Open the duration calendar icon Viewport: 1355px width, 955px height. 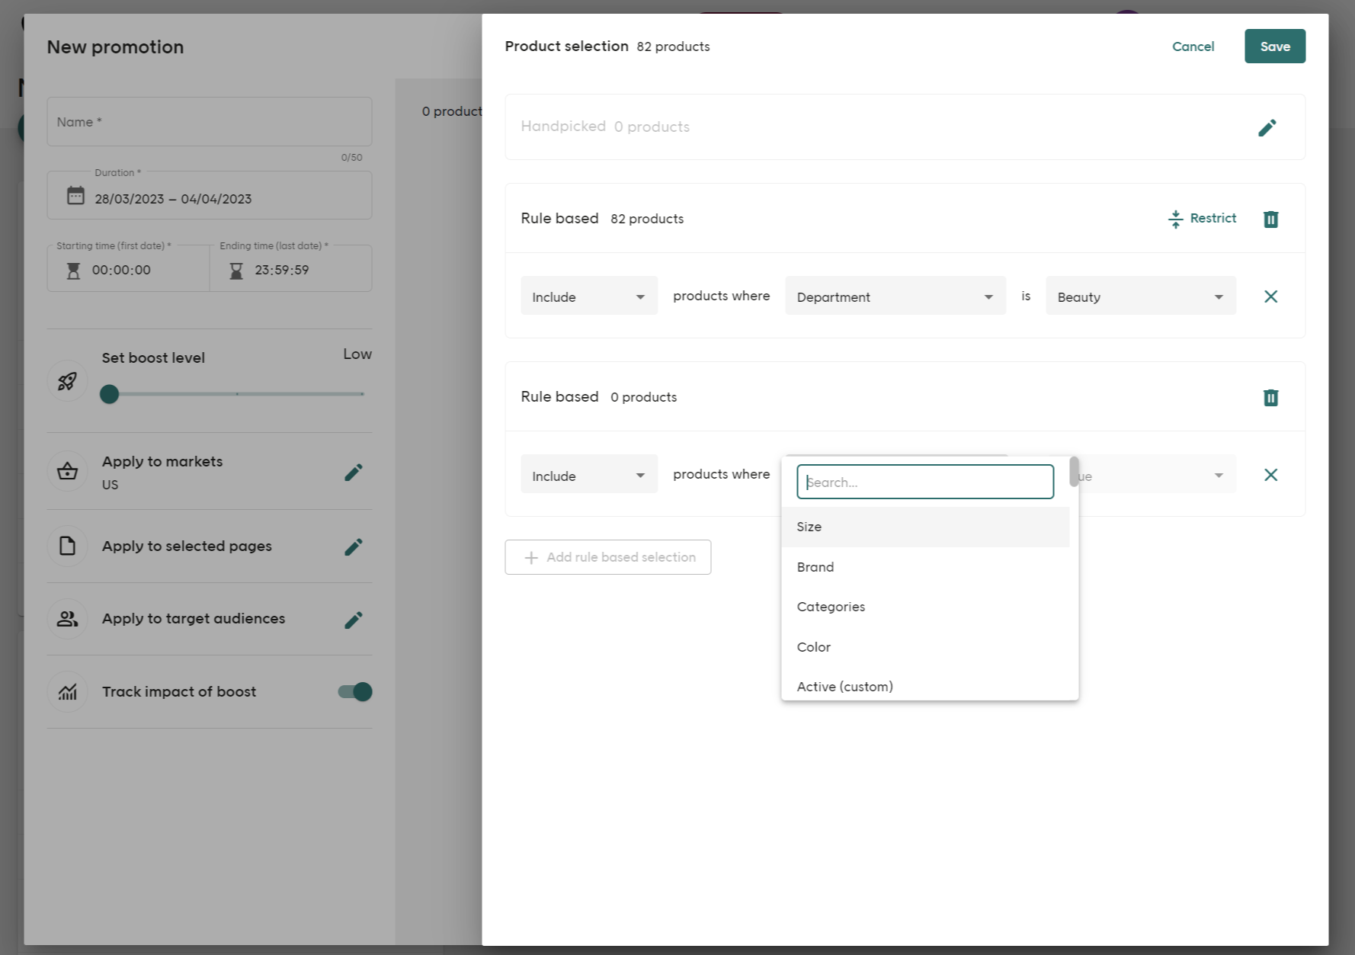75,196
